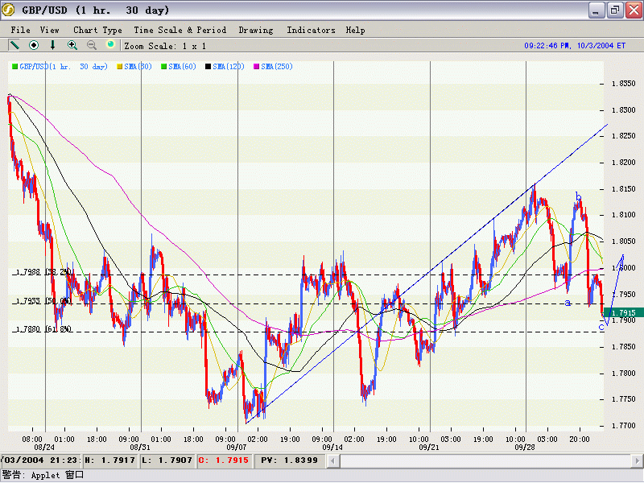The width and height of the screenshot is (644, 483).
Task: Click the zoom out magnifier icon
Action: click(92, 45)
